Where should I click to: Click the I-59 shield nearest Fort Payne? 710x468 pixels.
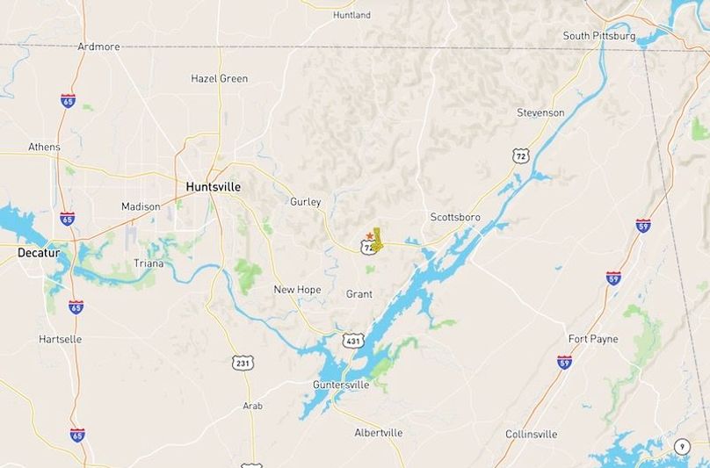click(x=564, y=362)
